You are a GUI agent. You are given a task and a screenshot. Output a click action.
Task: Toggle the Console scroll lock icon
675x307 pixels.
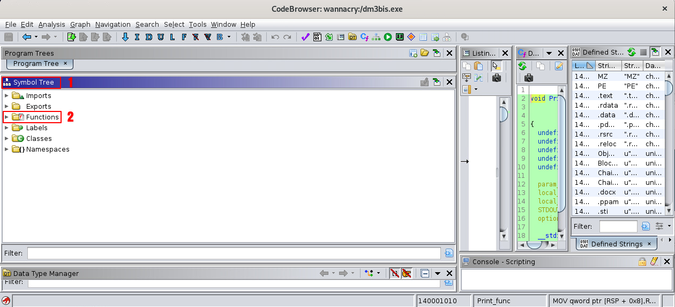point(642,261)
